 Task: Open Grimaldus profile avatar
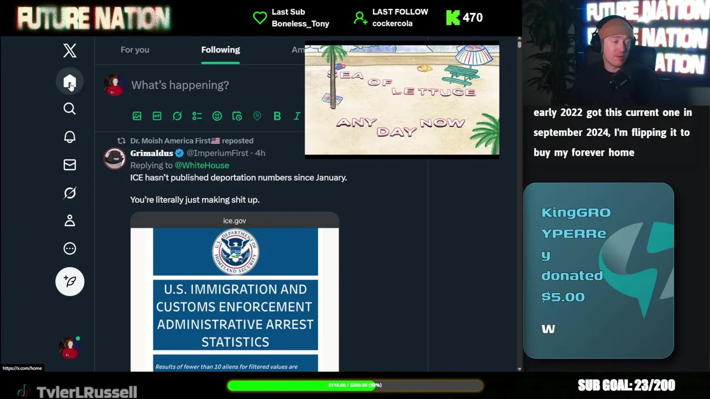coord(114,158)
